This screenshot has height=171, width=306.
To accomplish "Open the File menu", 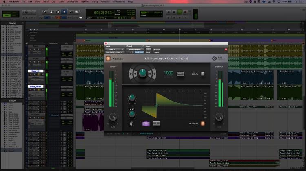I will click(23, 2).
